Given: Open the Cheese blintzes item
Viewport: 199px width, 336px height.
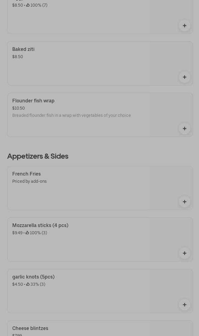Looking at the screenshot, I should pos(100,328).
